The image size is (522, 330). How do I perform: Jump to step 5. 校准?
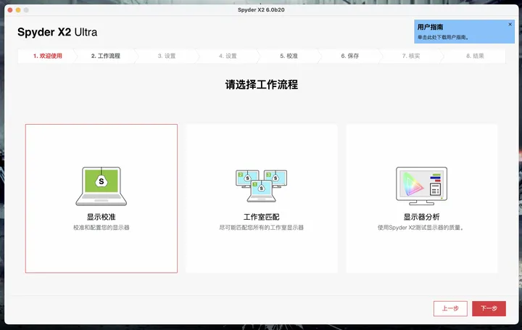coord(289,56)
